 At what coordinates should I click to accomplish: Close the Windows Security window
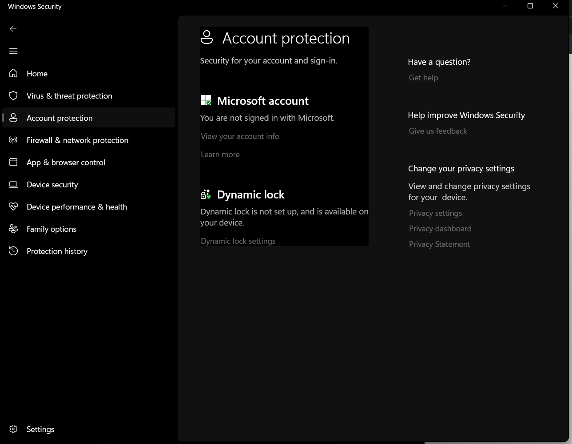tap(556, 6)
